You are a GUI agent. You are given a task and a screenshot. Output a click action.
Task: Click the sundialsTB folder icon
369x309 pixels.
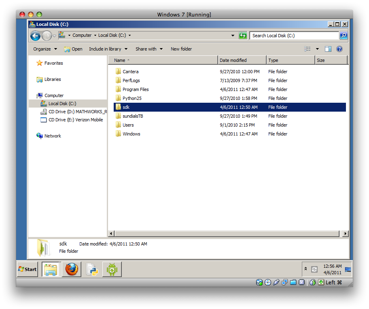tap(119, 116)
